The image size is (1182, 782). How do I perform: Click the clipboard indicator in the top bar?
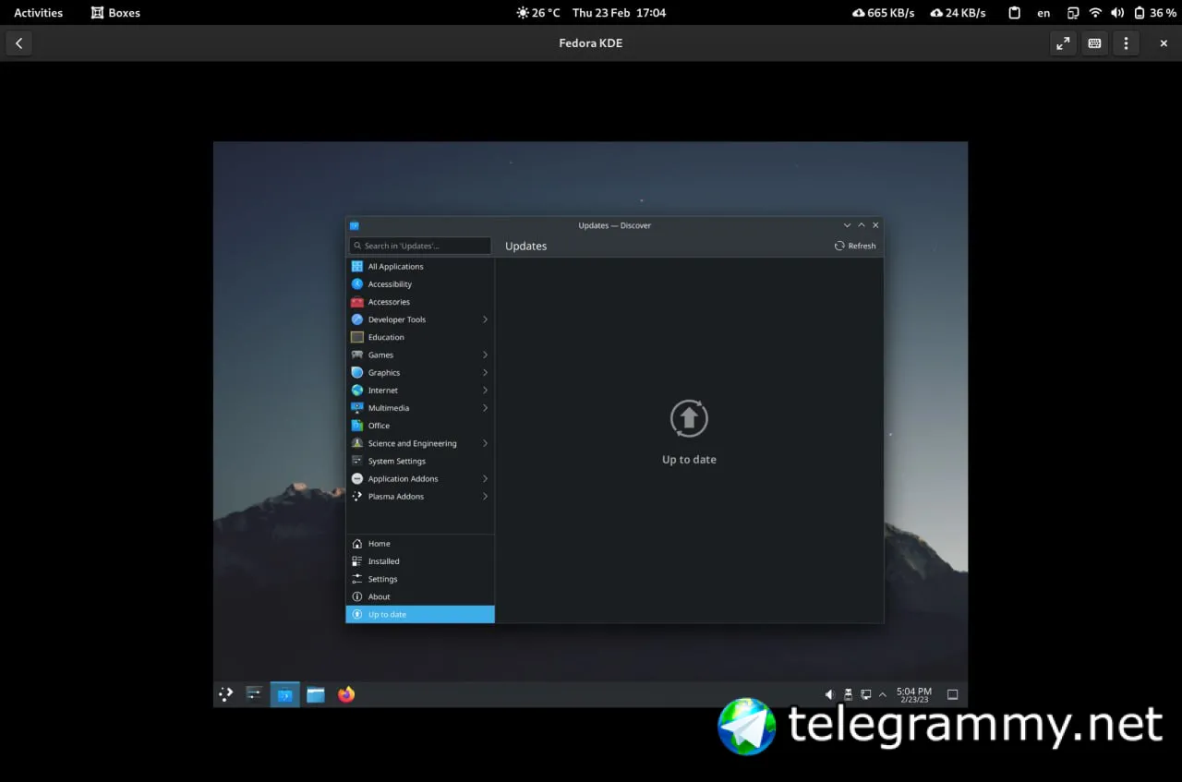point(1014,13)
